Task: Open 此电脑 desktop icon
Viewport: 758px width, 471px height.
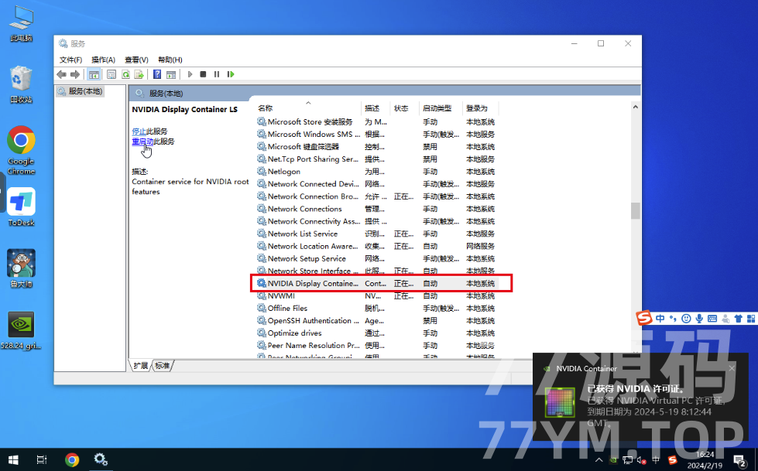Action: [x=21, y=23]
